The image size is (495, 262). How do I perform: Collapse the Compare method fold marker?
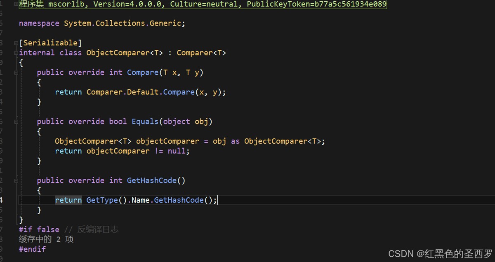(x=16, y=73)
